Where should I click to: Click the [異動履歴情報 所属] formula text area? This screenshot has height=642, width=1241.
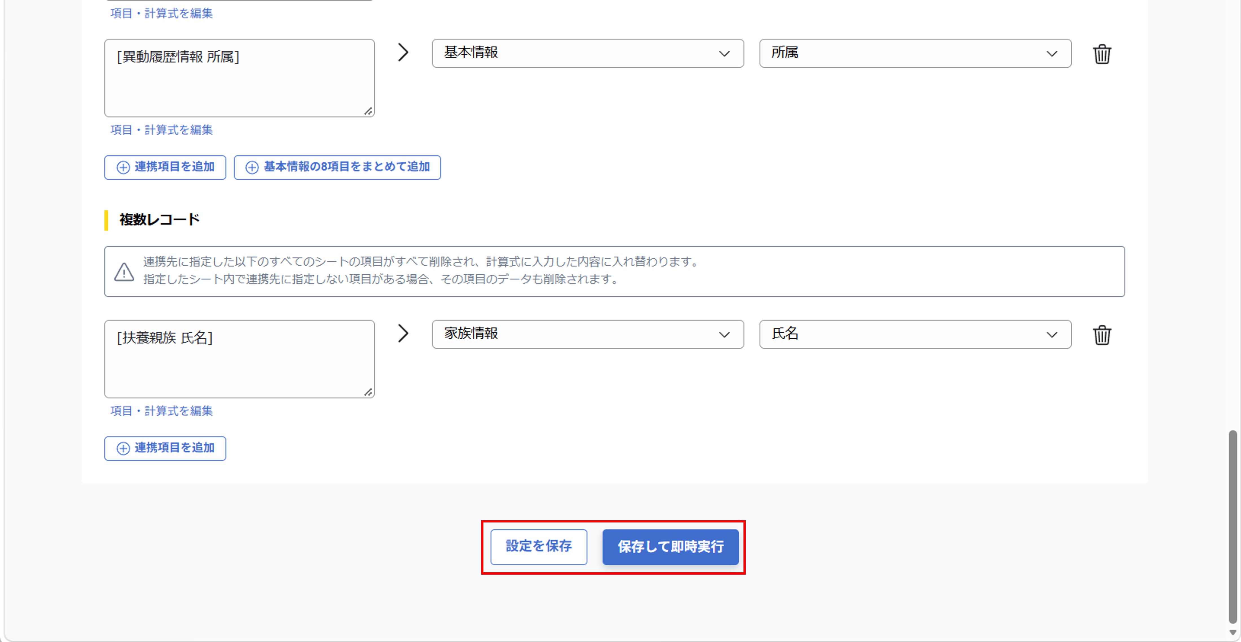tap(239, 78)
